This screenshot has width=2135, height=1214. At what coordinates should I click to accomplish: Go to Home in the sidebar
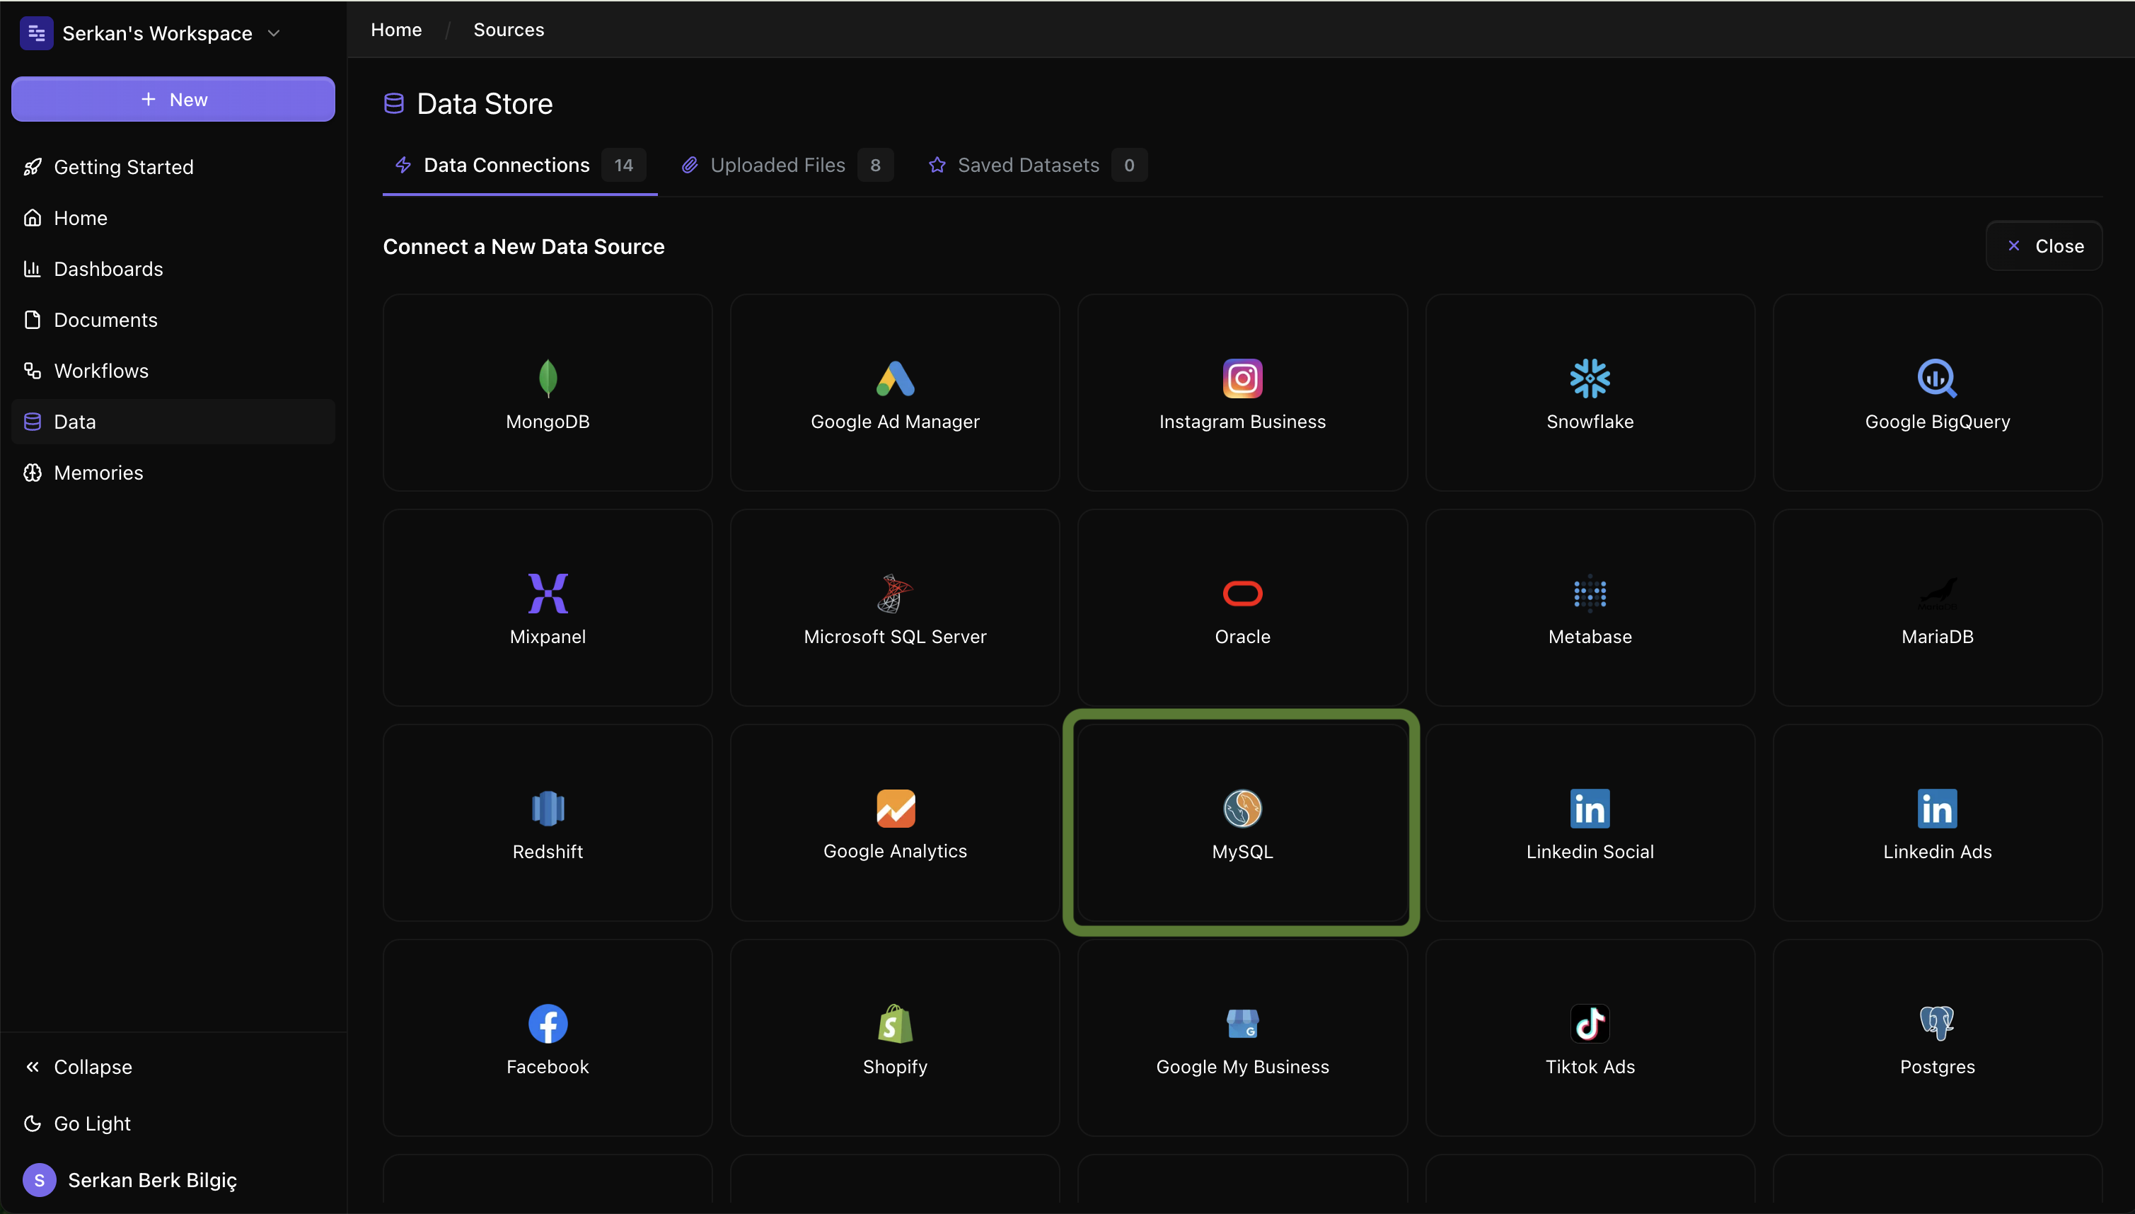(x=173, y=218)
